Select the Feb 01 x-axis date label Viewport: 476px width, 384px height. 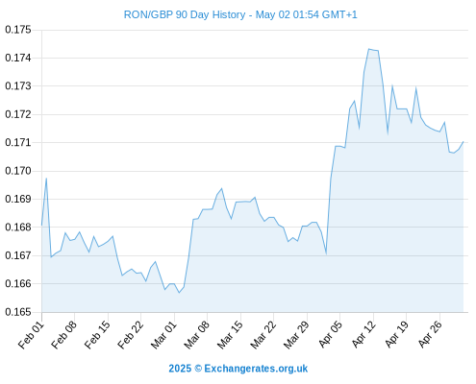pos(31,335)
